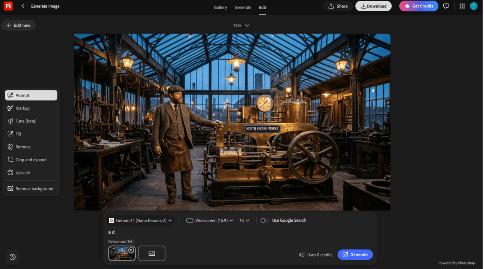Viewport: 484px width, 269px height.
Task: Click the Get Credits button
Action: [x=419, y=6]
